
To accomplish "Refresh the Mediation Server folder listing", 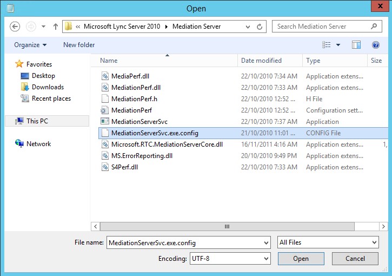I will point(260,27).
